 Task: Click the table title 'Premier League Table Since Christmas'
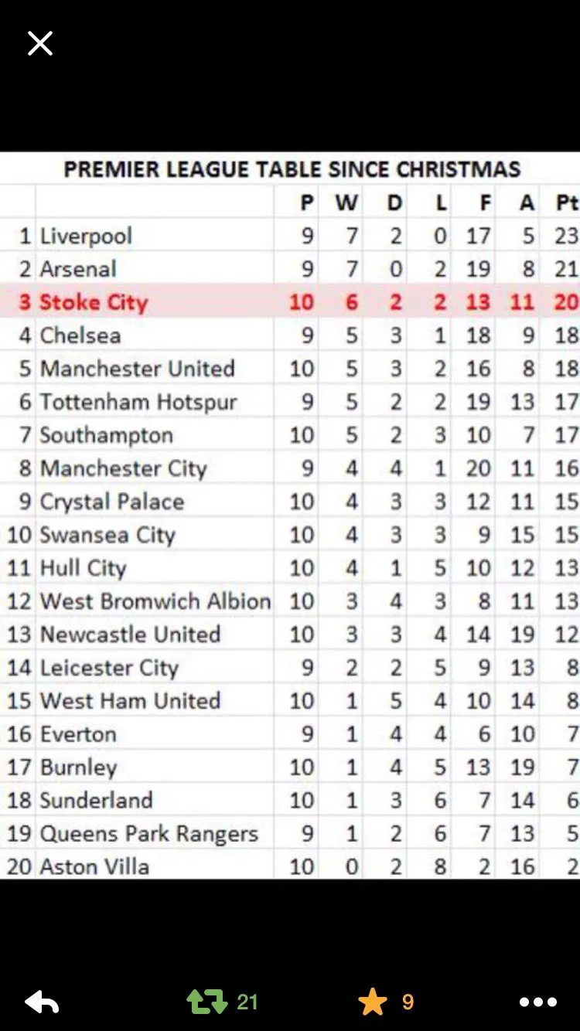[292, 169]
